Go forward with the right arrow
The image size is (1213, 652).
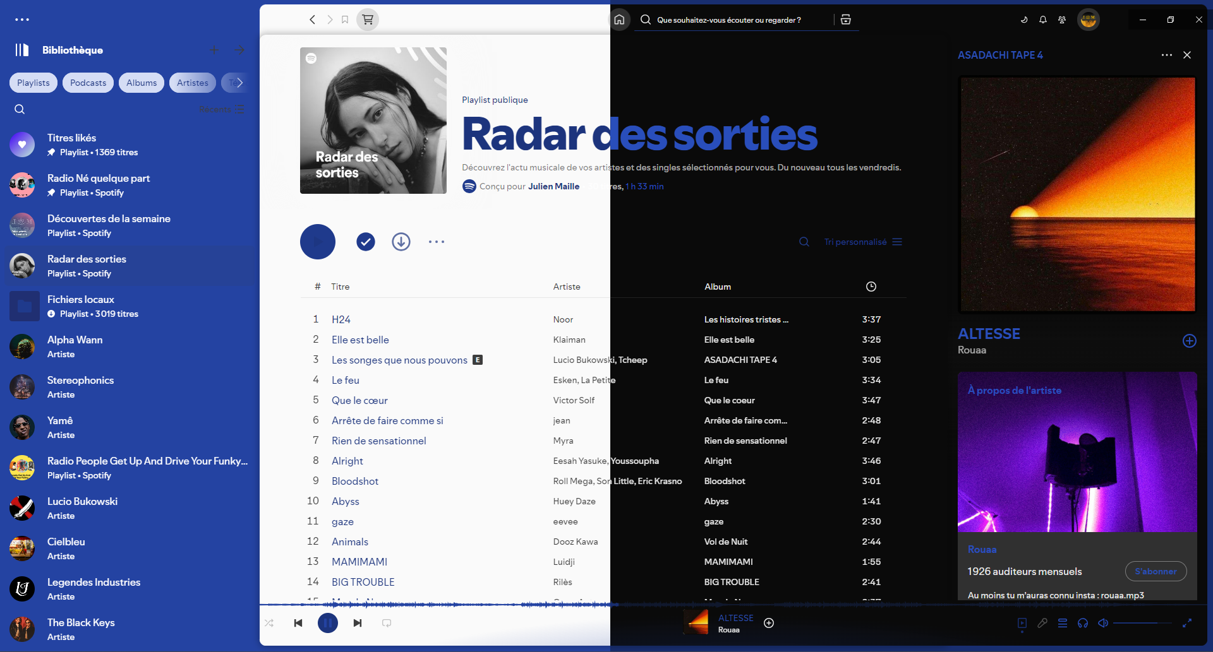coord(329,20)
